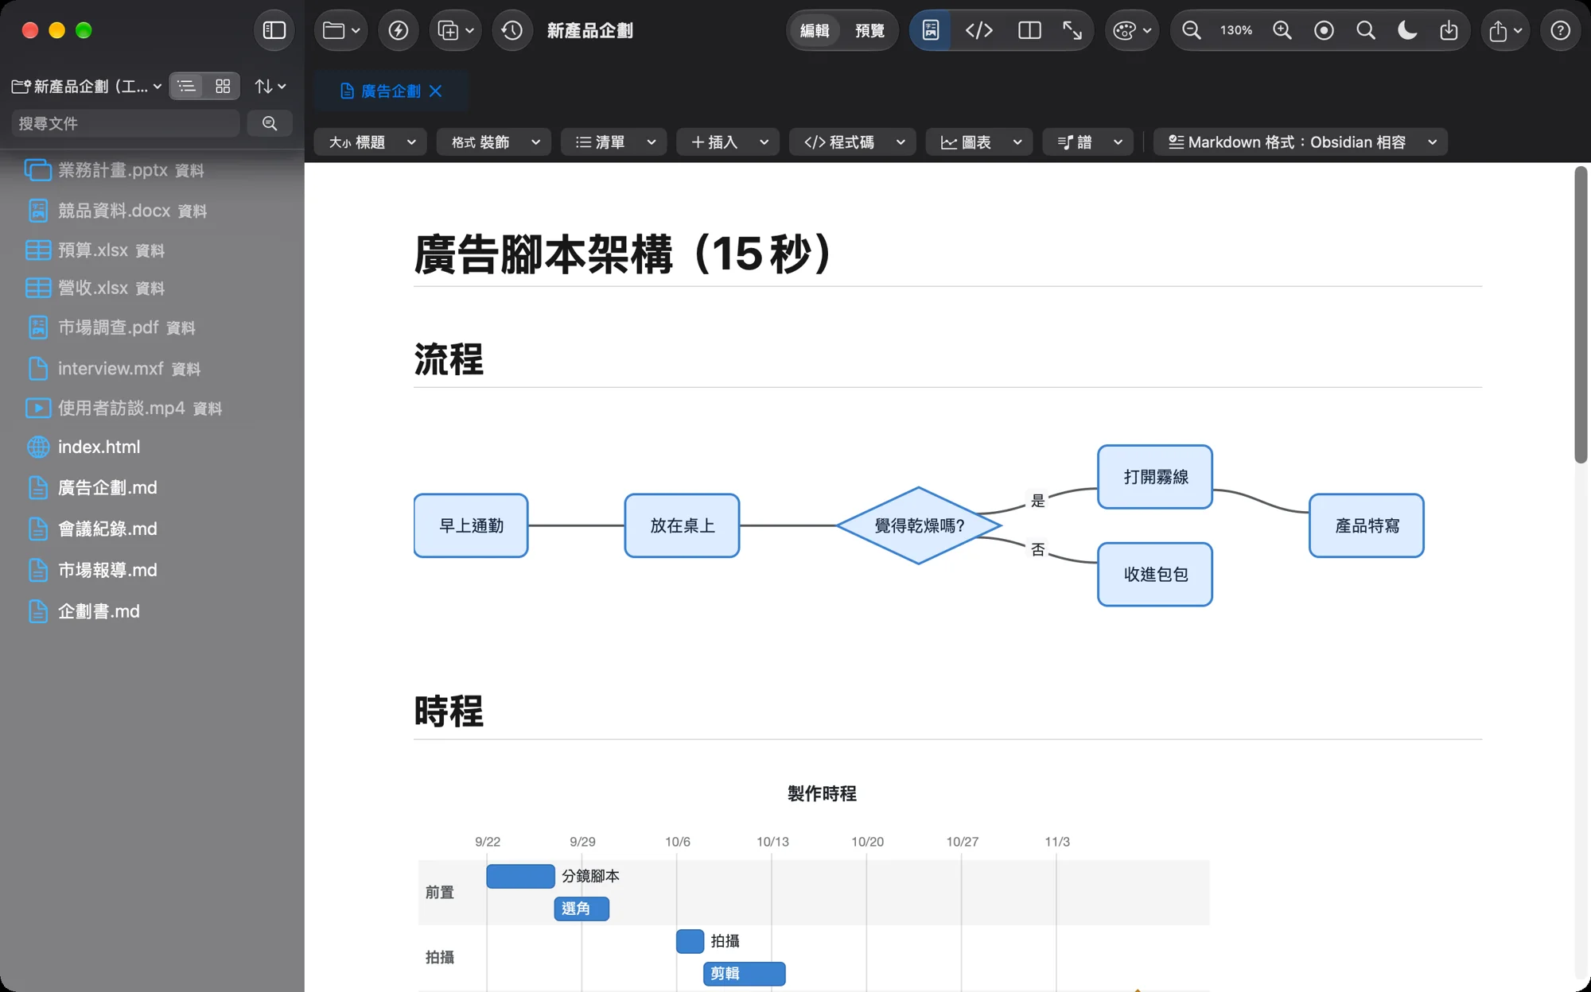Open the theme palette dropdown

click(1132, 30)
